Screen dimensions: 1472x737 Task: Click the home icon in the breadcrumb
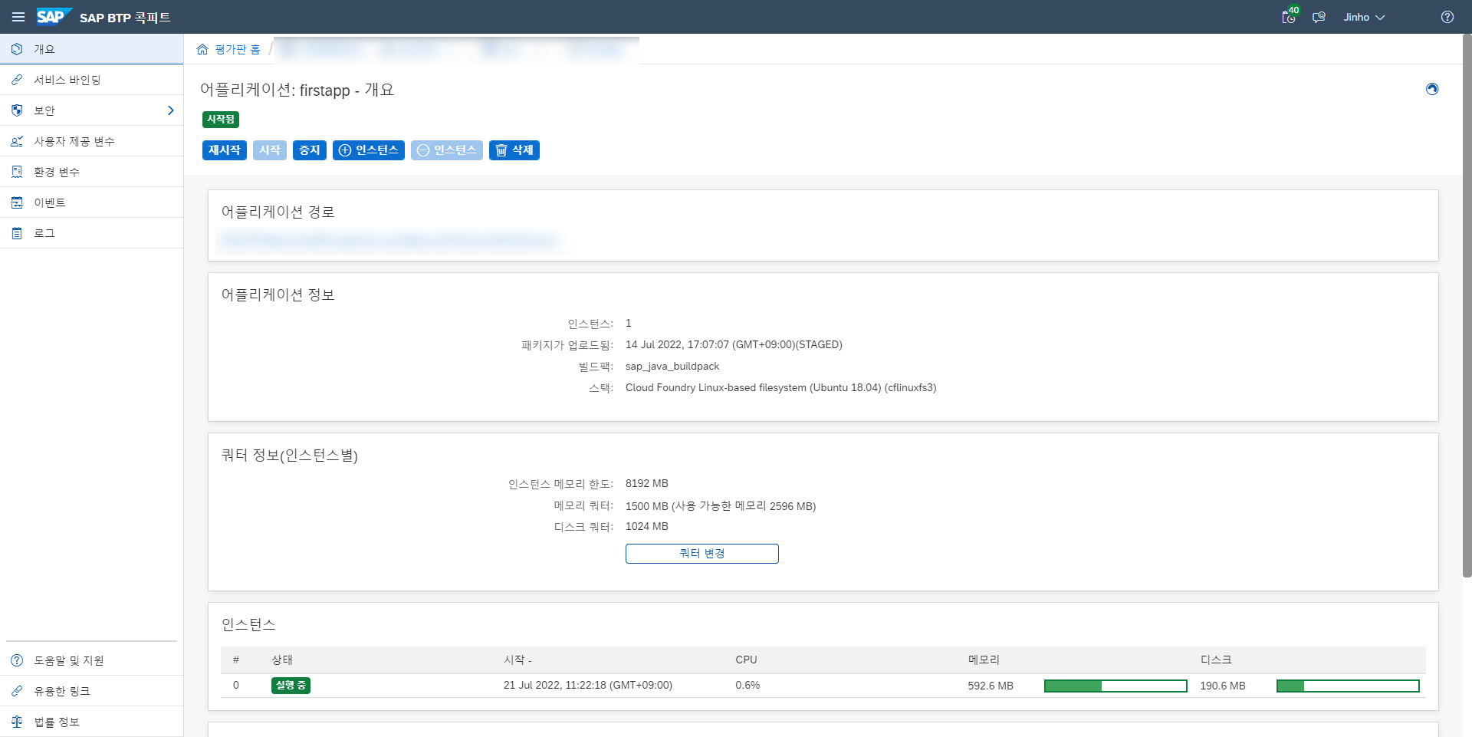pos(202,48)
